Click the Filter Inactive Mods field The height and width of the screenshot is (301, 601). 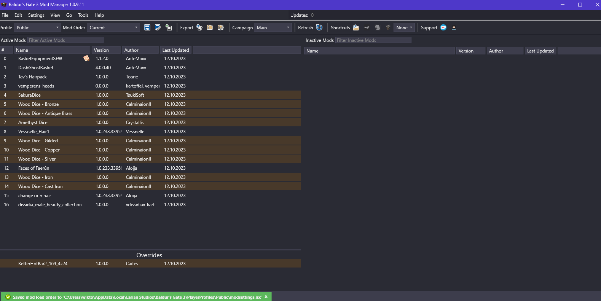373,40
